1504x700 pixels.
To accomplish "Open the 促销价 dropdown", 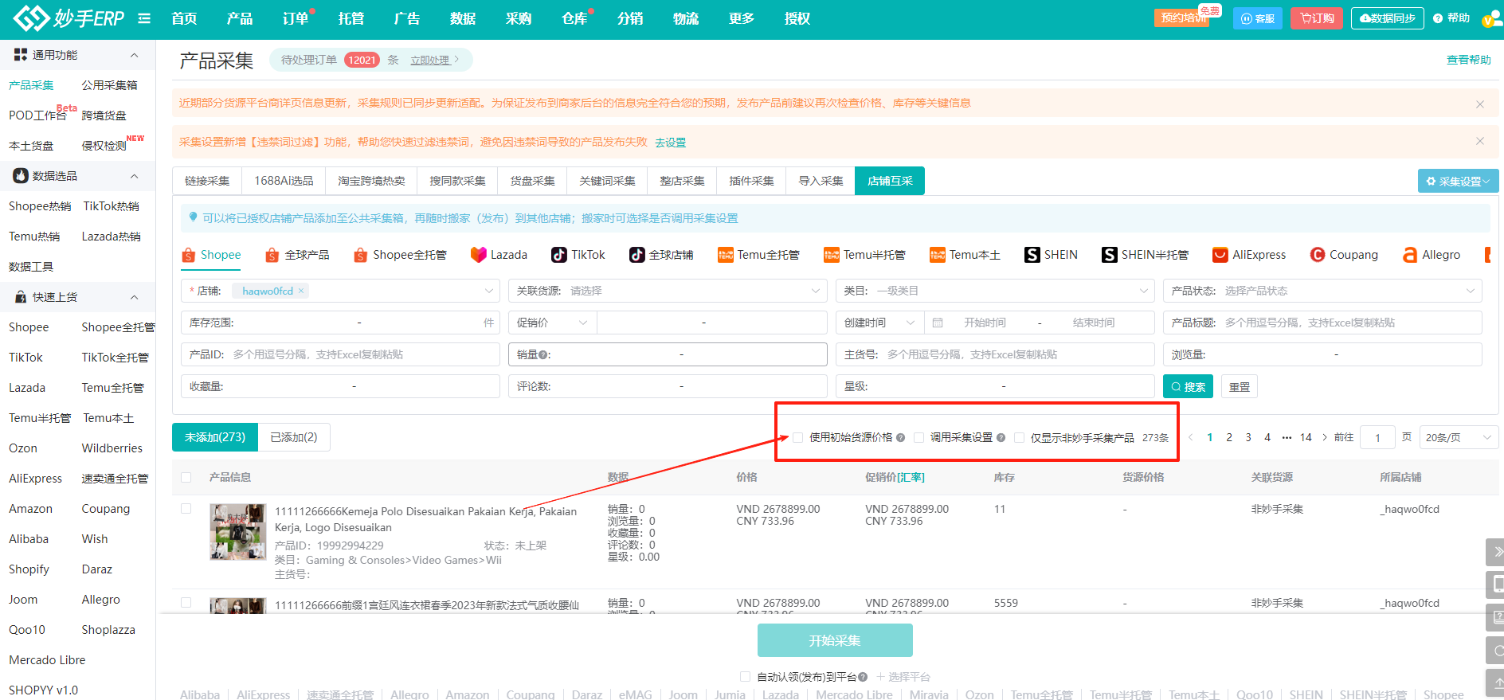I will pyautogui.click(x=552, y=323).
